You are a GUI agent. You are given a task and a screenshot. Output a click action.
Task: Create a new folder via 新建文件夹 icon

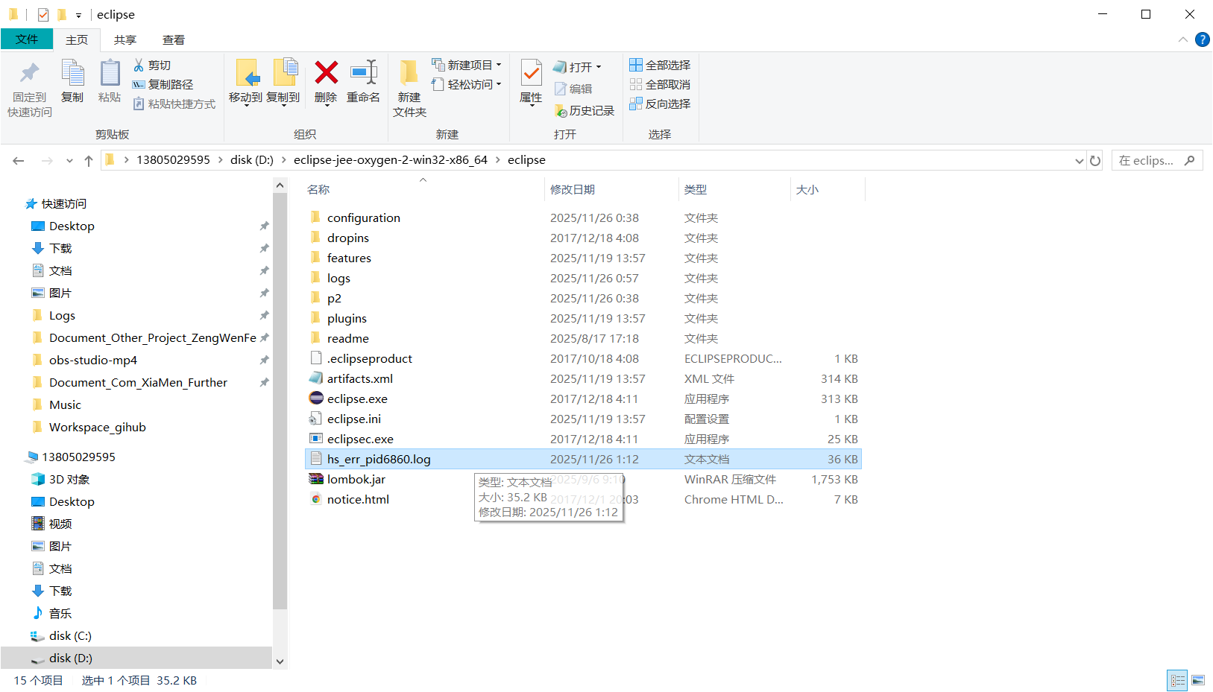tap(409, 84)
